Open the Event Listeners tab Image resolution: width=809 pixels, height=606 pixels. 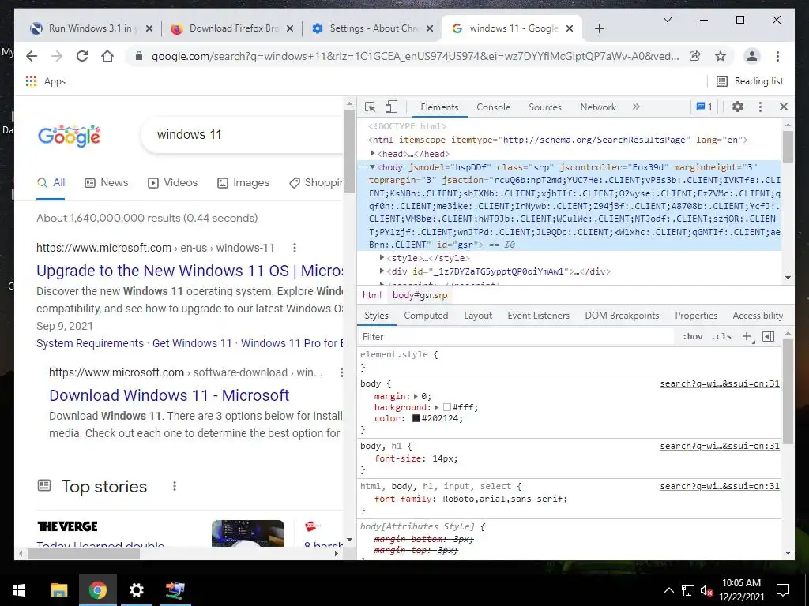pyautogui.click(x=538, y=316)
